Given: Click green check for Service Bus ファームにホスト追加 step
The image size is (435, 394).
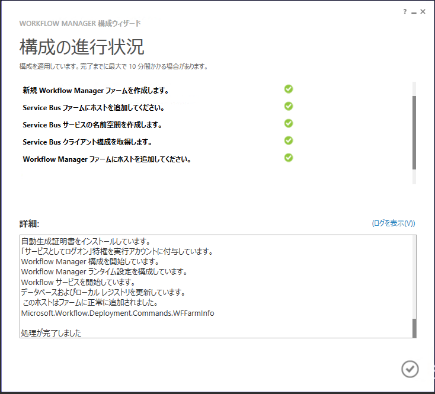Looking at the screenshot, I should (x=289, y=106).
